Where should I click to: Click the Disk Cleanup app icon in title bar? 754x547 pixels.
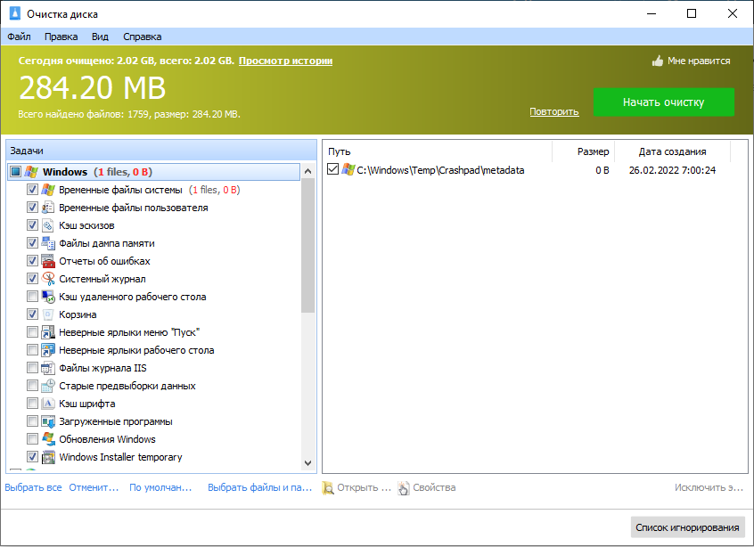click(x=15, y=13)
